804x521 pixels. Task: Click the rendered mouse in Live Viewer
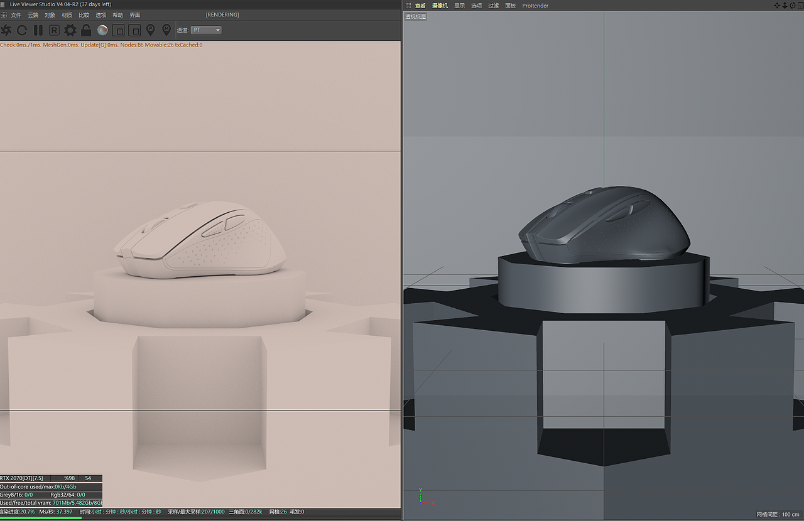coord(200,240)
